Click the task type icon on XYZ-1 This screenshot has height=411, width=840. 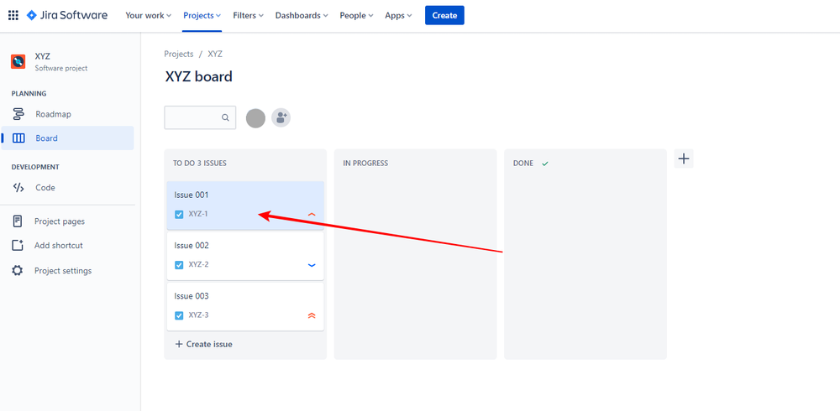pyautogui.click(x=179, y=214)
